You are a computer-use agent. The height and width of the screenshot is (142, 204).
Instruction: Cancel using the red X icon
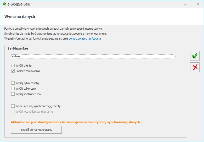click(x=195, y=67)
